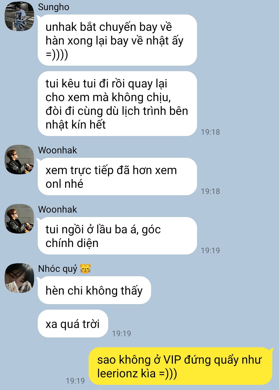Image resolution: width=279 pixels, height=390 pixels.
Task: Tap the cat emoji next to Nhóc quỷ
Action: pyautogui.click(x=85, y=269)
